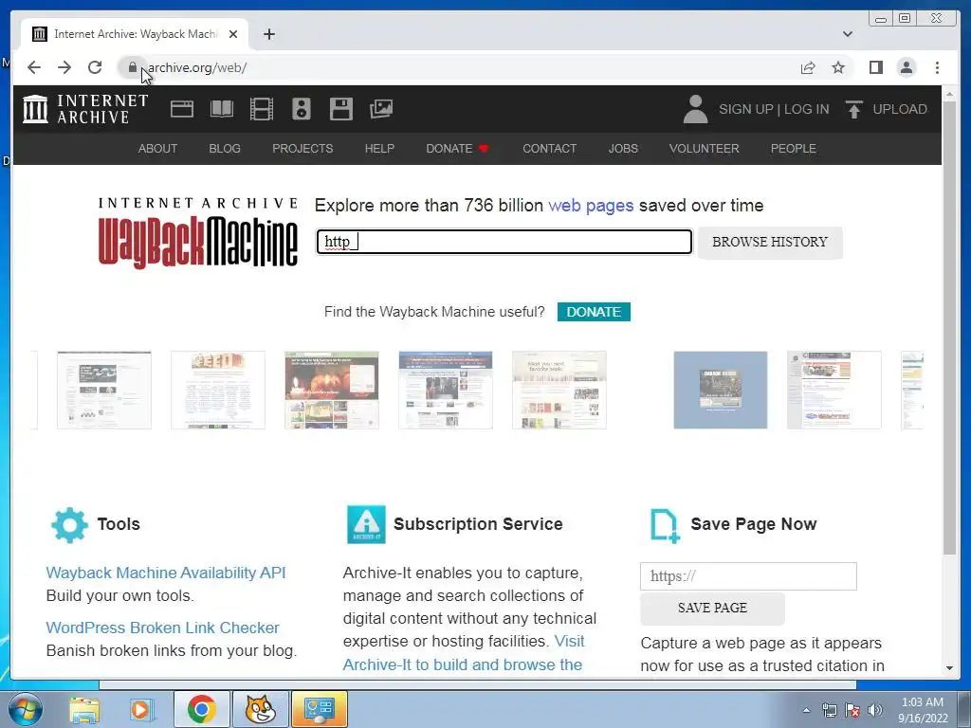The image size is (971, 728).
Task: Focus the Wayback Machine URL search field
Action: click(504, 242)
